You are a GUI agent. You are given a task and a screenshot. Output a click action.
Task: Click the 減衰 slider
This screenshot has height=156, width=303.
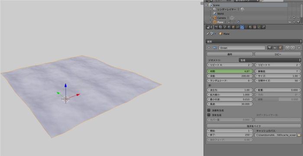(x=278, y=99)
